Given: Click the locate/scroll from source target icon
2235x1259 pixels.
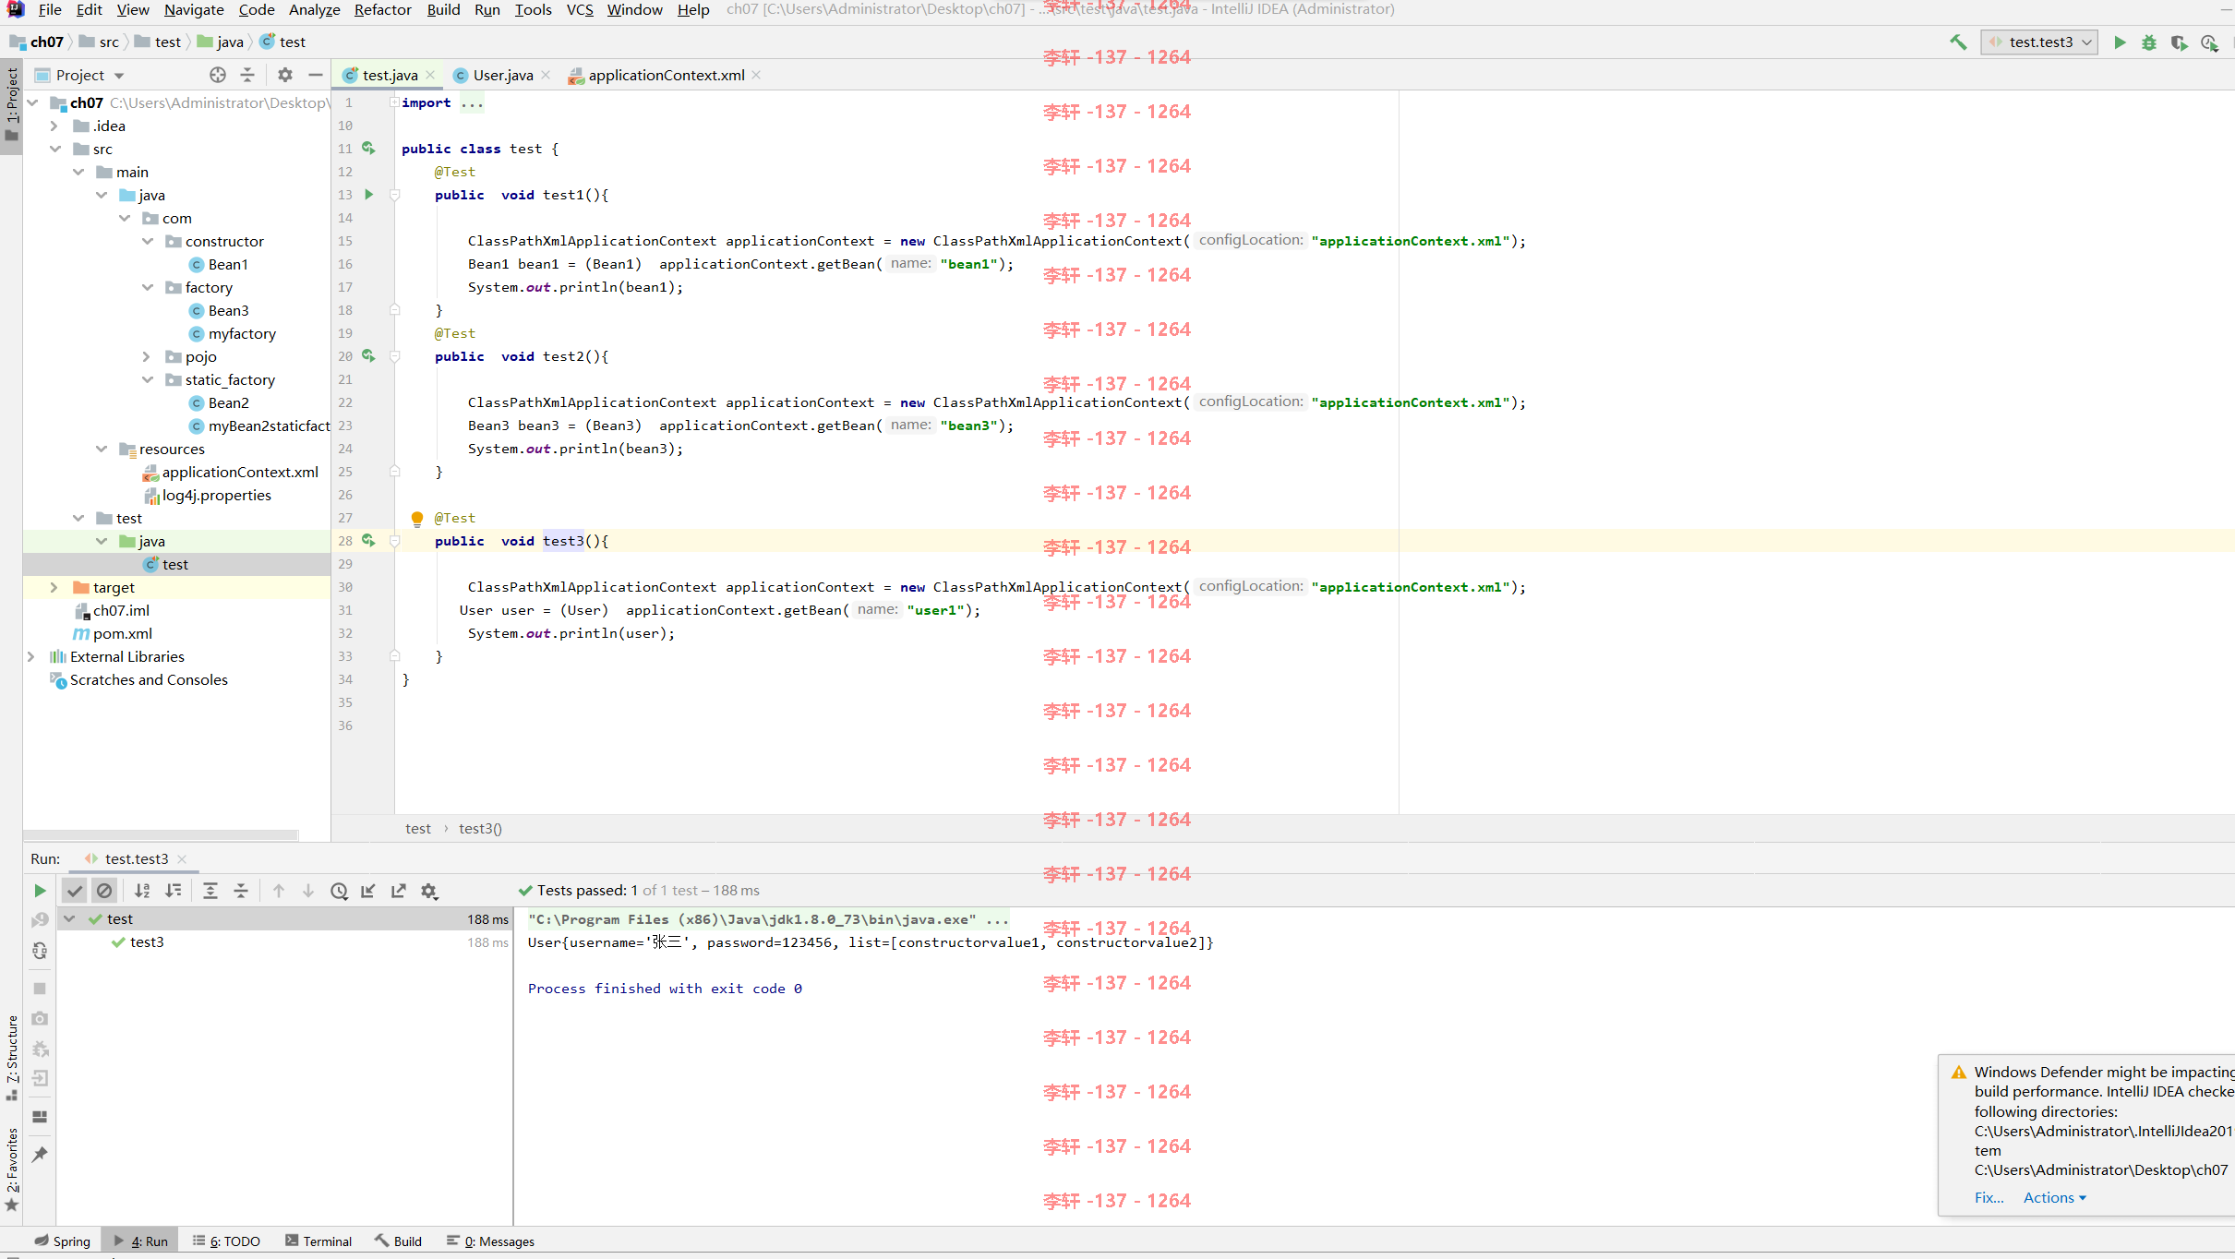Looking at the screenshot, I should [x=218, y=75].
